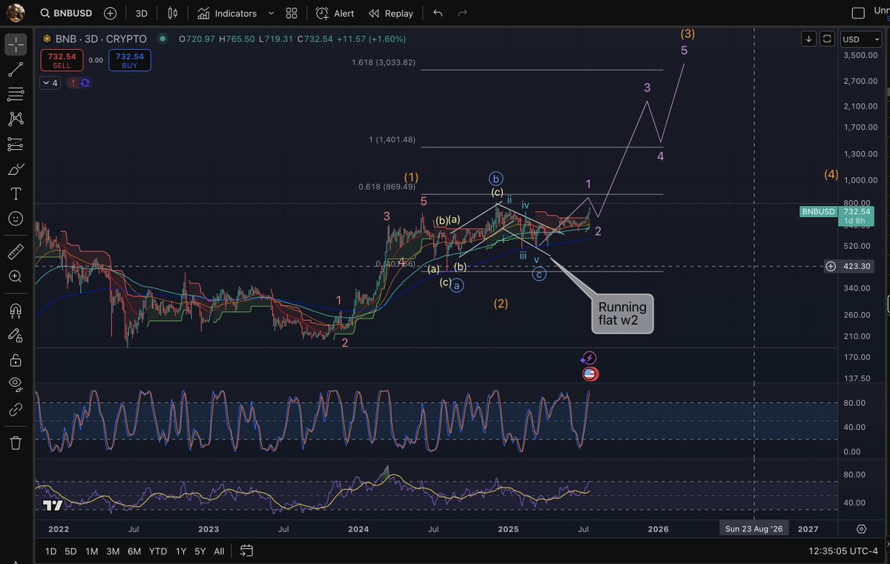Open the user profile avatar menu
This screenshot has height=564, width=890.
(14, 13)
